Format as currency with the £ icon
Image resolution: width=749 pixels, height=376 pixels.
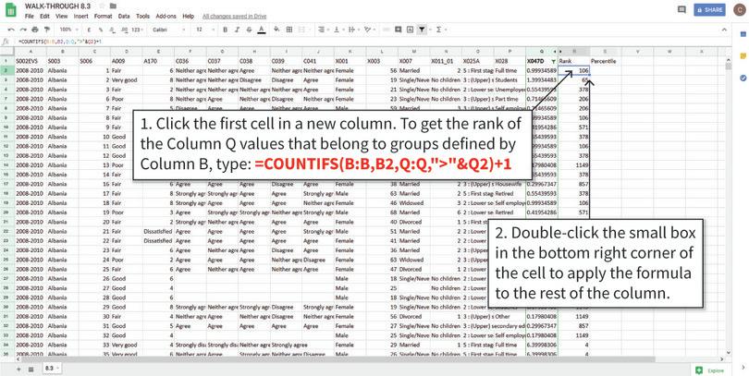pos(89,30)
